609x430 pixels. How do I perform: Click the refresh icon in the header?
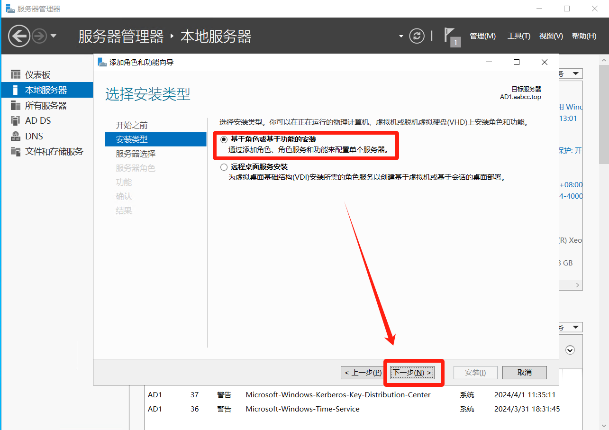pyautogui.click(x=417, y=36)
